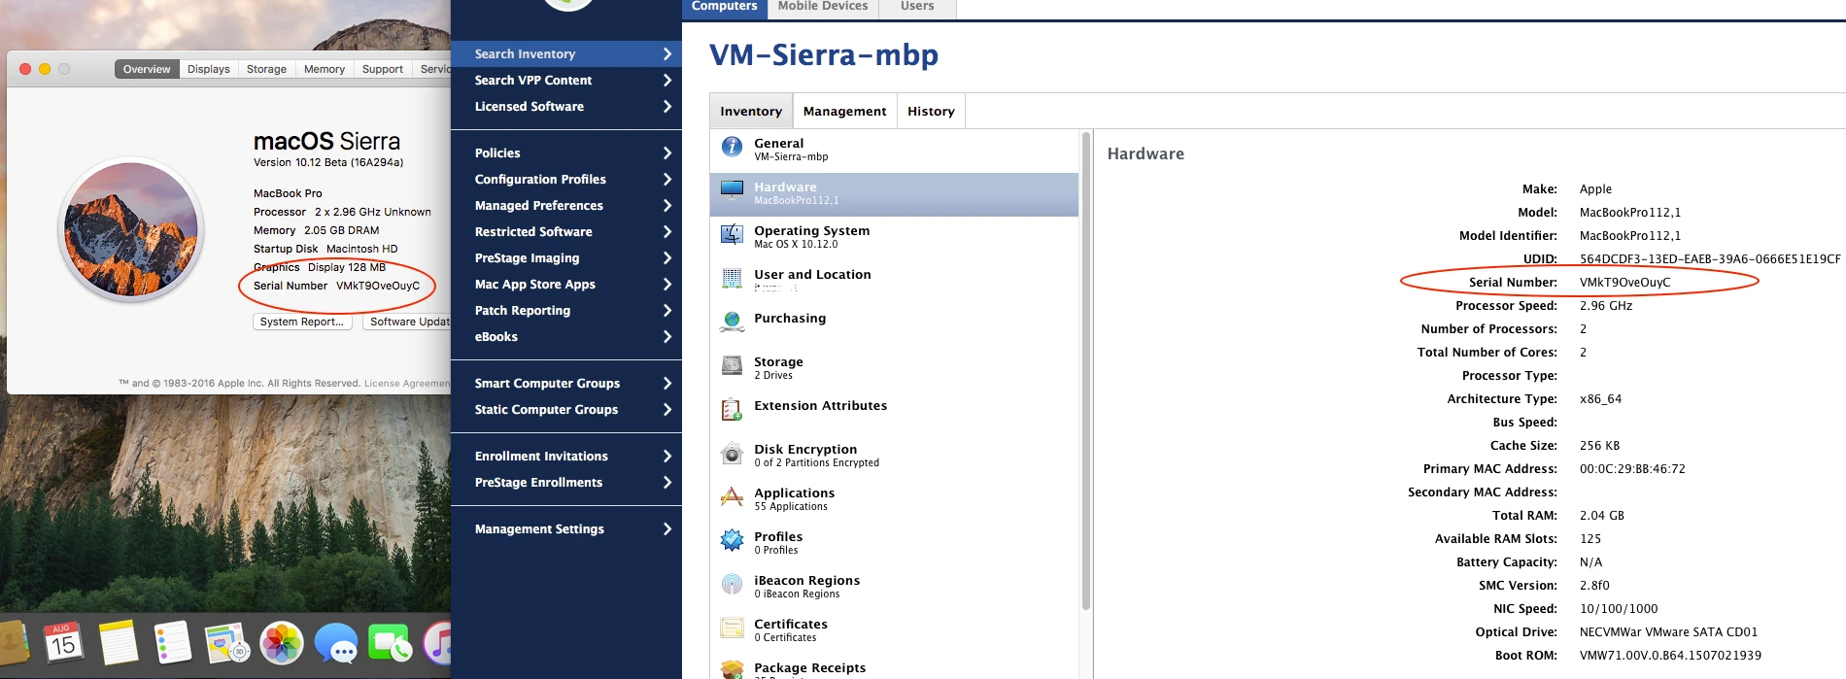Launch Photos from the Dock
Screen dimensions: 1846x679
(282, 643)
